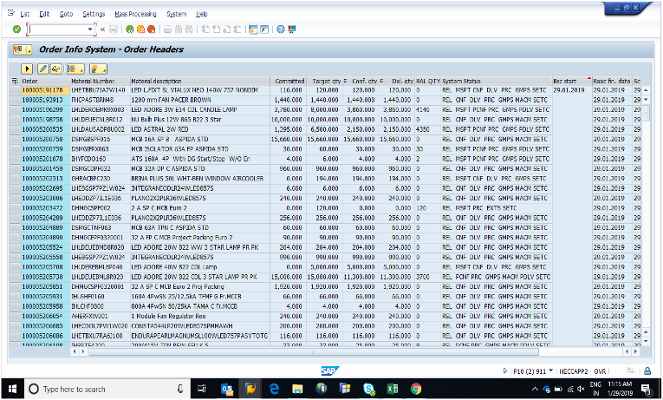Click the Print icon in standard toolbar
This screenshot has width=663, height=400.
[167, 30]
